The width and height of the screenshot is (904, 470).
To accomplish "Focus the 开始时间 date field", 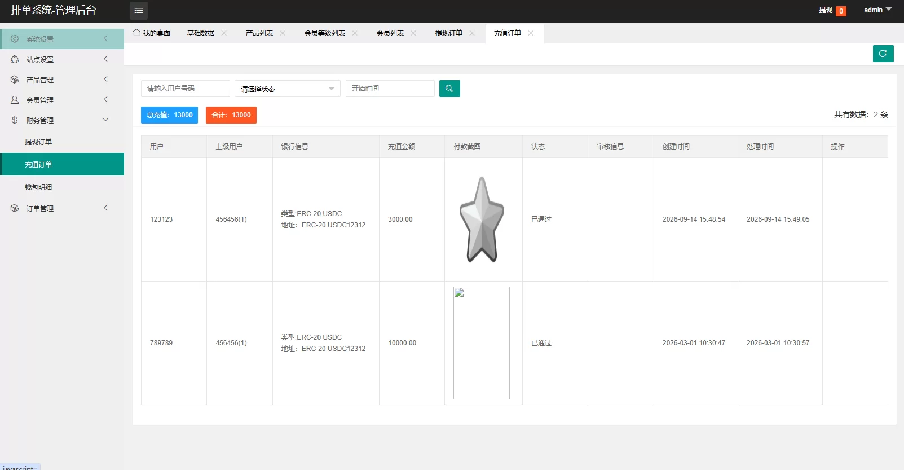I will [x=390, y=89].
